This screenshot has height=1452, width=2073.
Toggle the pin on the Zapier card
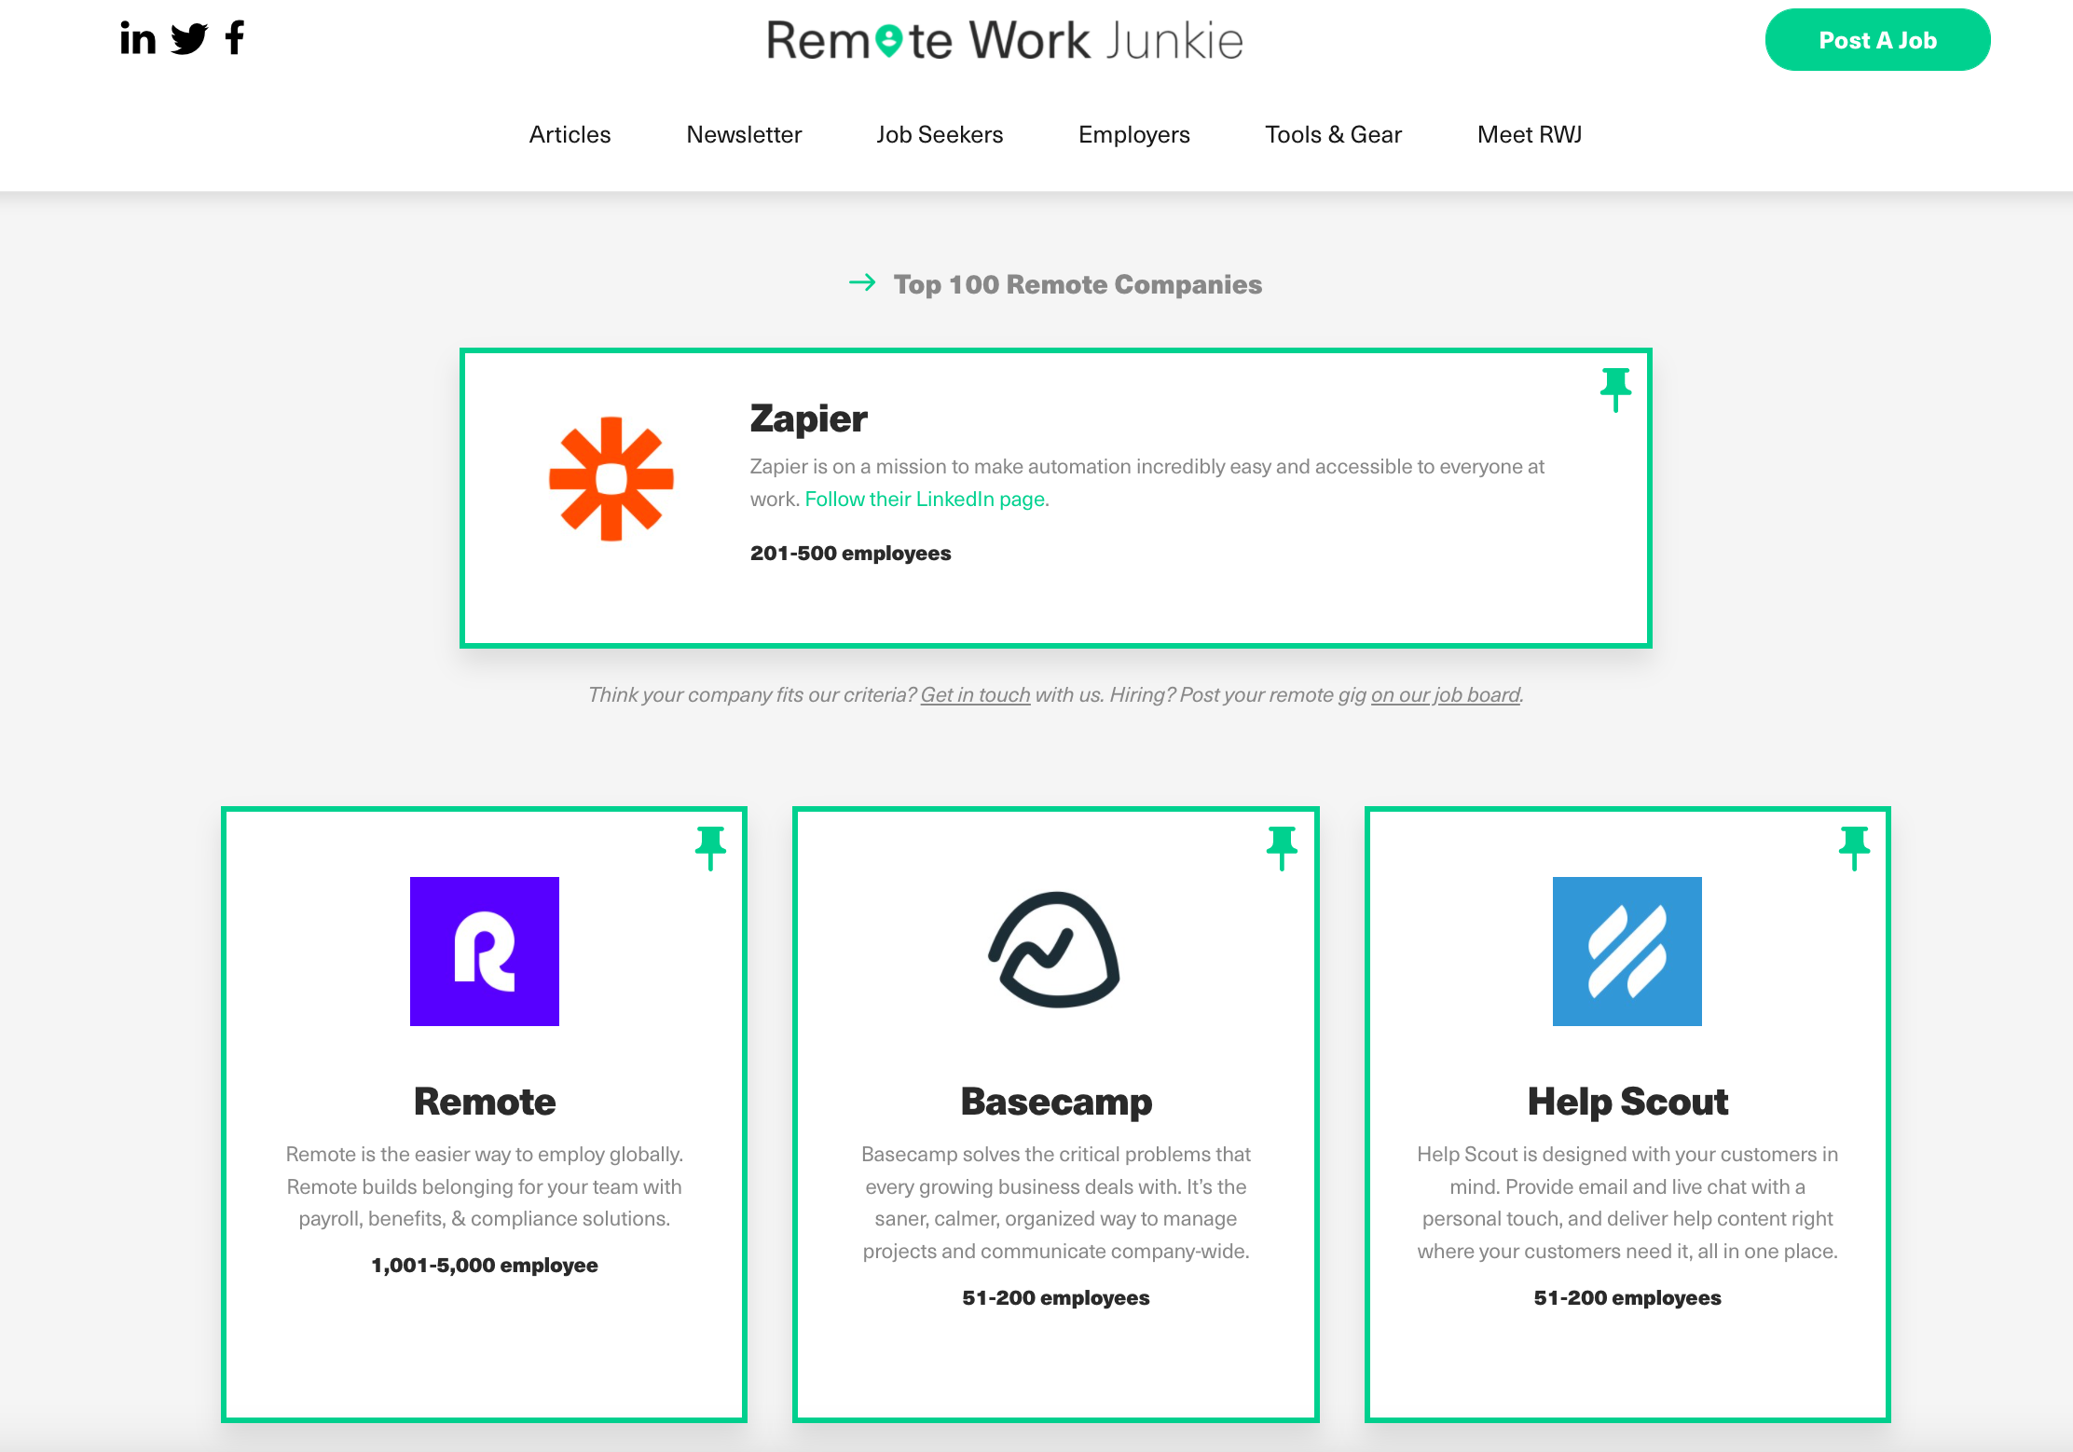pyautogui.click(x=1614, y=389)
